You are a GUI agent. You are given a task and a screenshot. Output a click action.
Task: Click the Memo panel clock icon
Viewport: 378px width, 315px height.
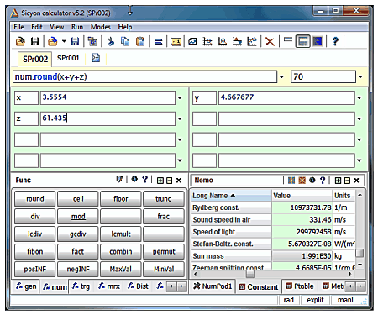312,180
